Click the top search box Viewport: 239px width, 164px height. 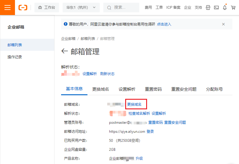coord(121,8)
